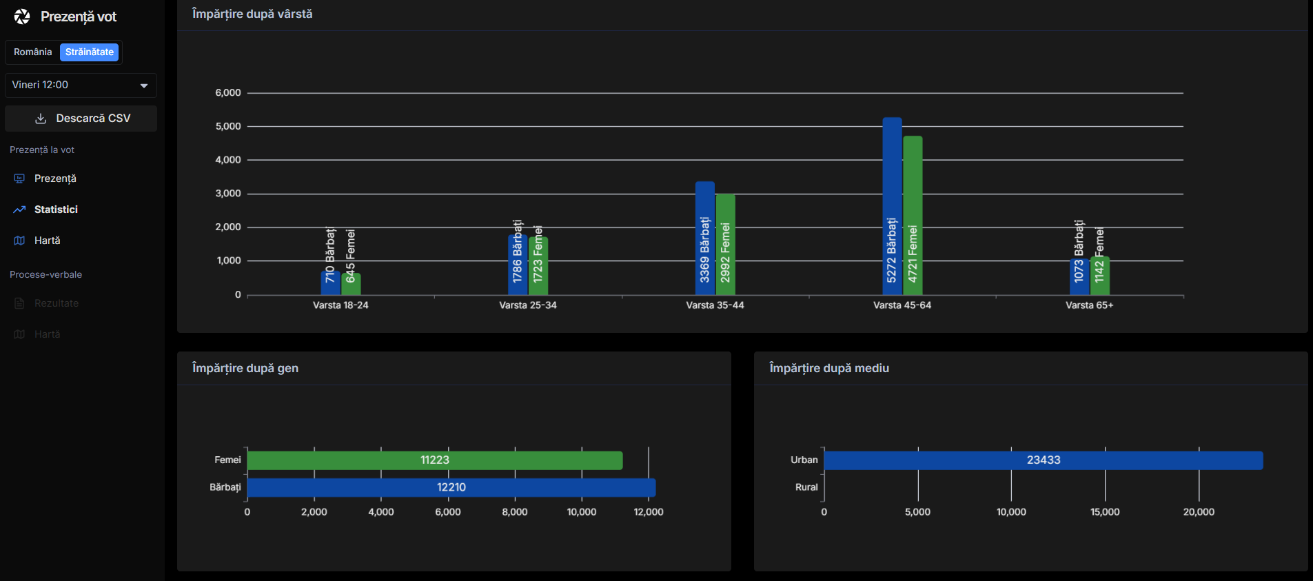Click the trend-line icon next to Statistici
Screen dimensions: 1313x581
point(19,210)
